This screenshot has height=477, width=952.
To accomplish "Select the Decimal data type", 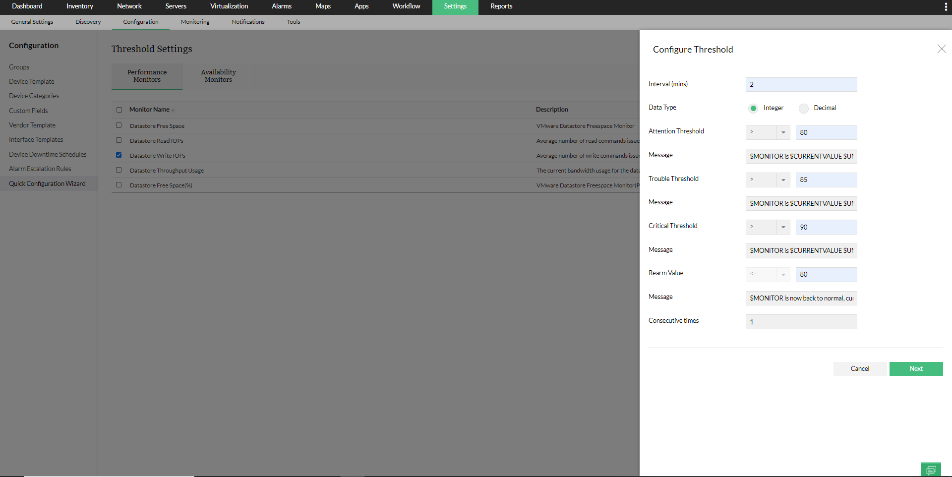I will [803, 108].
